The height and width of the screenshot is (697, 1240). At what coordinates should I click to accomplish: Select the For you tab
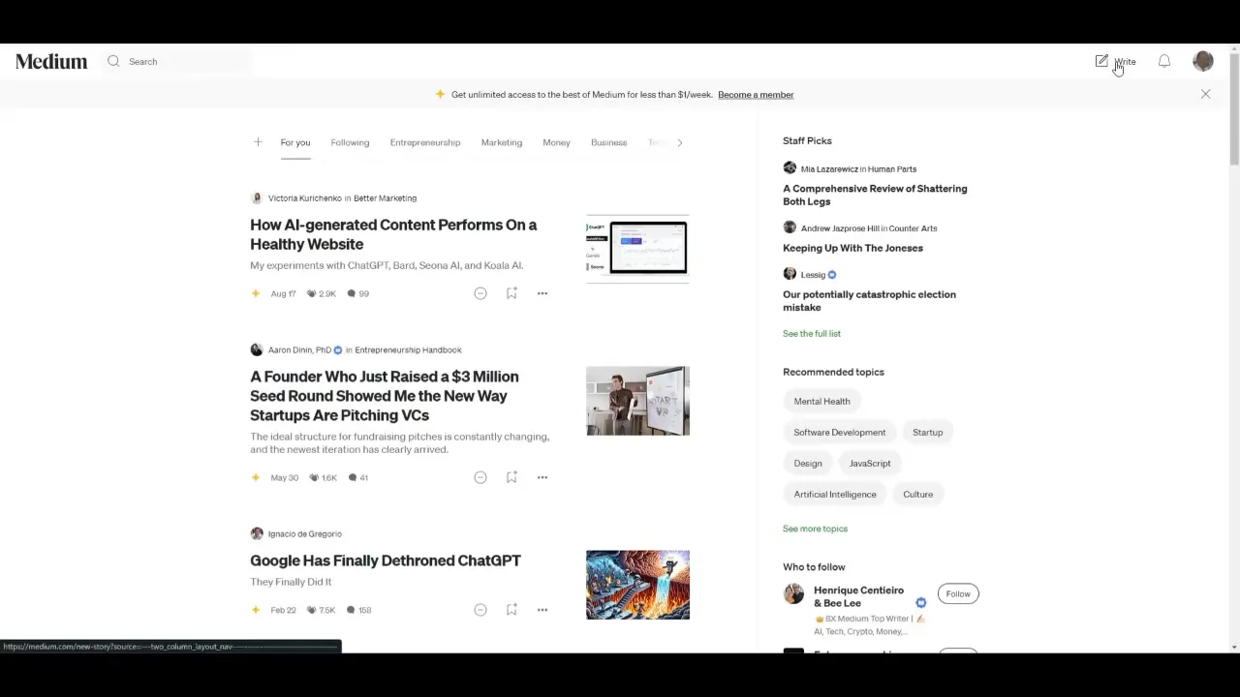click(295, 142)
